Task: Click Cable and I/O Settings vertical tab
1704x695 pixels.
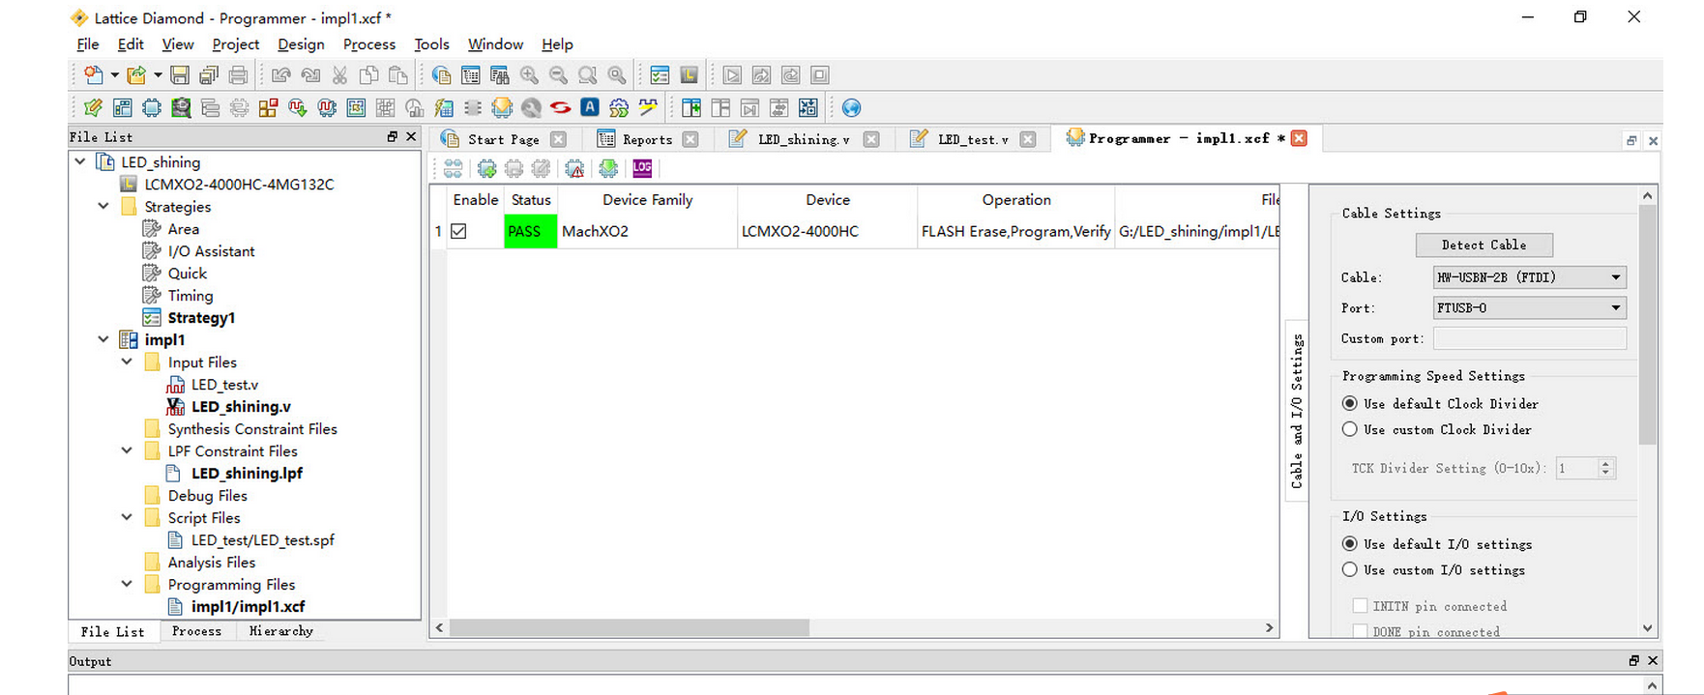Action: 1297,411
